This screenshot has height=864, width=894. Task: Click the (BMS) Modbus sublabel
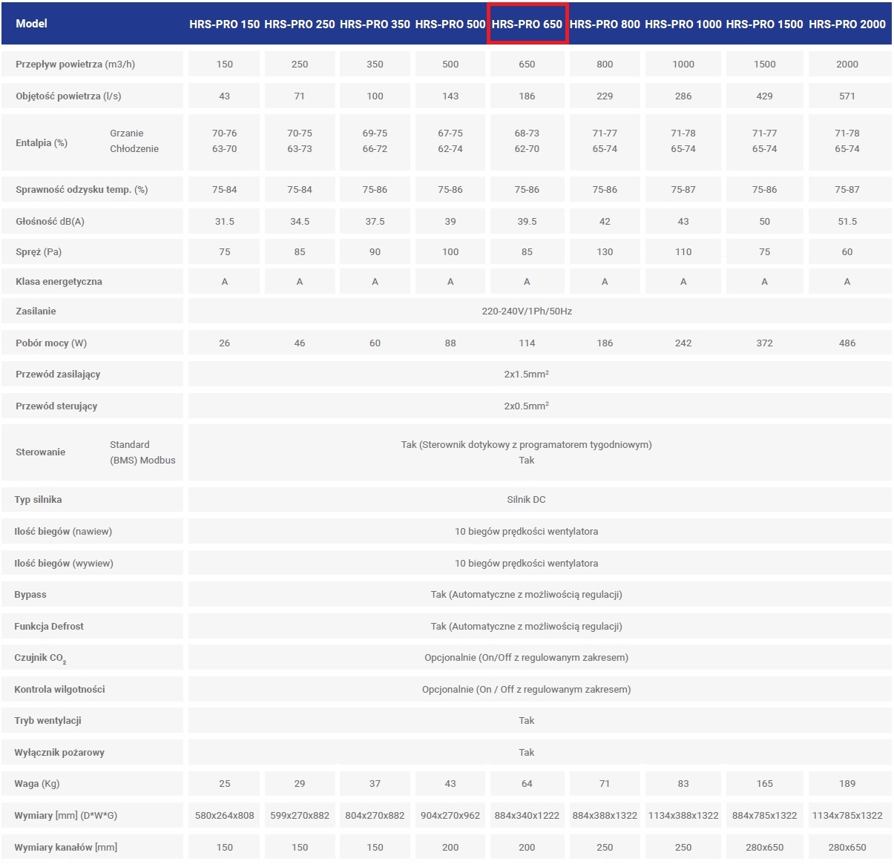(x=142, y=461)
